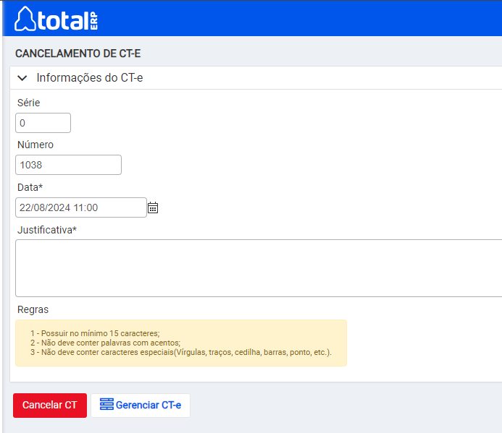The image size is (502, 433).
Task: Click the CANCELAMENTO DE CT-E page title
Action: [78, 53]
